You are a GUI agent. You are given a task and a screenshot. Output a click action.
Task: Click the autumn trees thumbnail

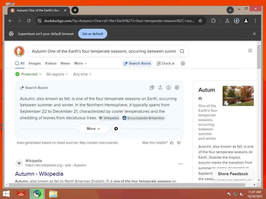pos(238,96)
